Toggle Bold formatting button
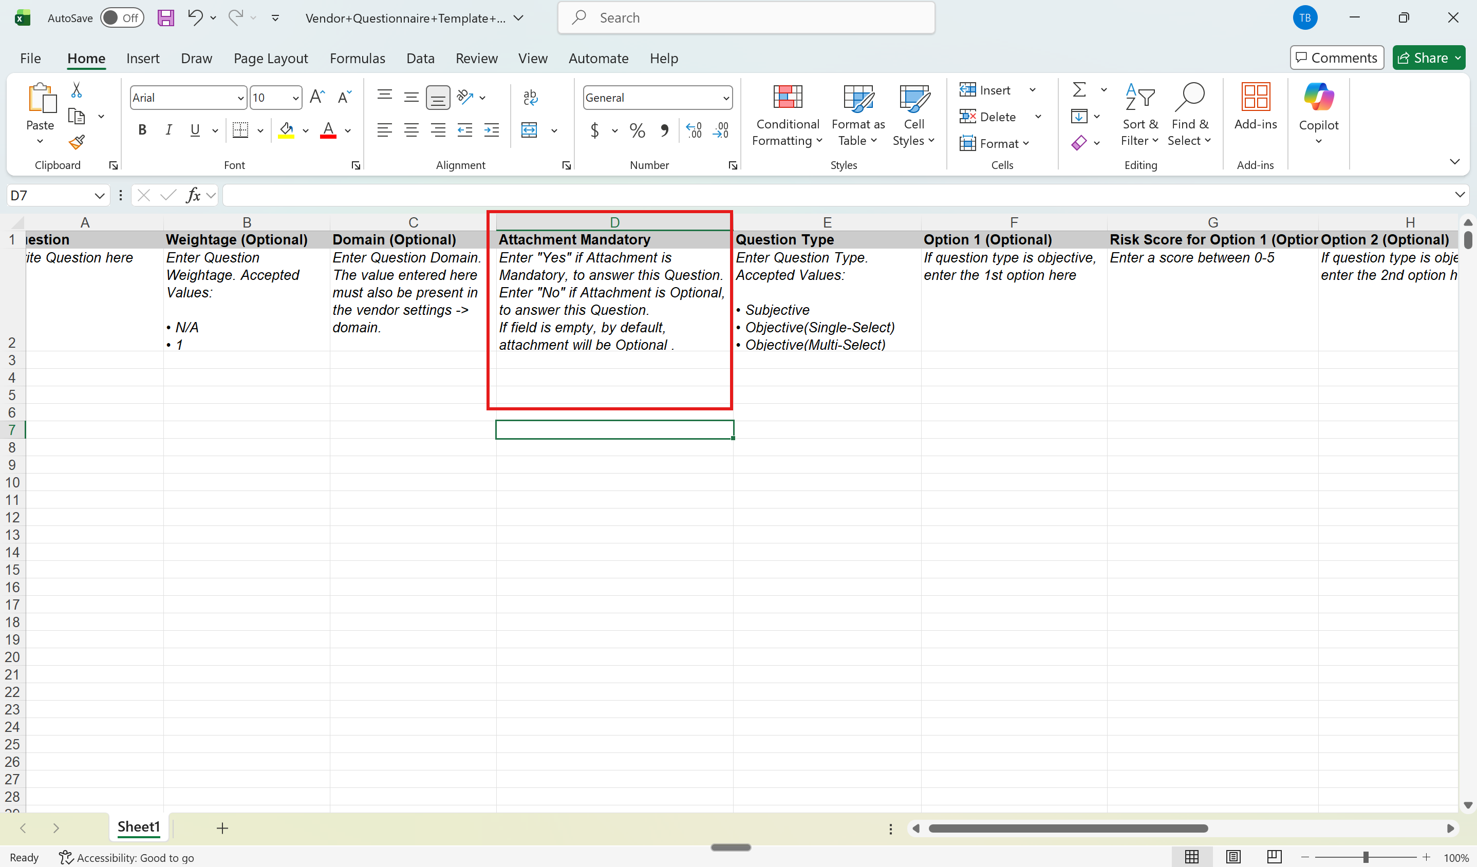 [142, 130]
